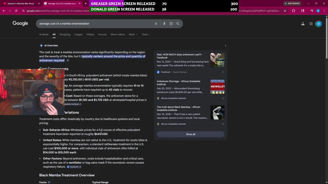Go back using the browser back arrow
Image resolution: width=328 pixels, height=184 pixels.
pyautogui.click(x=4, y=11)
